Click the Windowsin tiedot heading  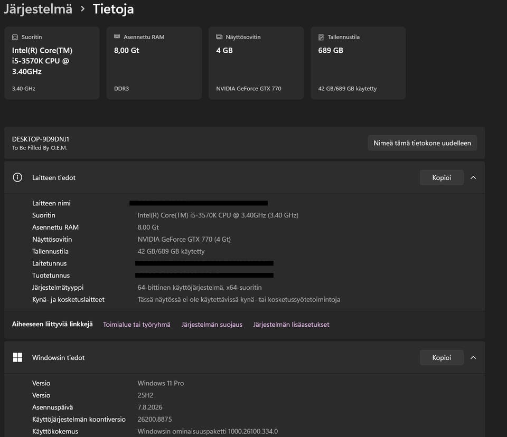pyautogui.click(x=58, y=358)
